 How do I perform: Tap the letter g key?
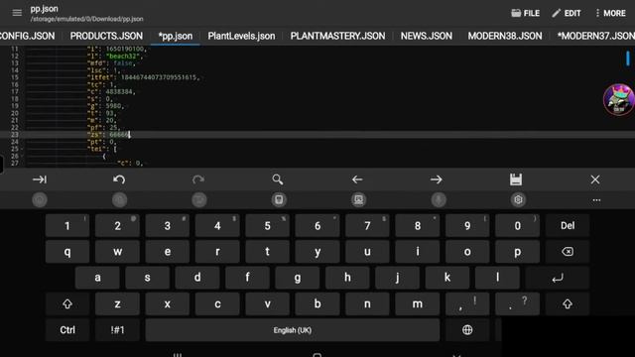(x=298, y=278)
